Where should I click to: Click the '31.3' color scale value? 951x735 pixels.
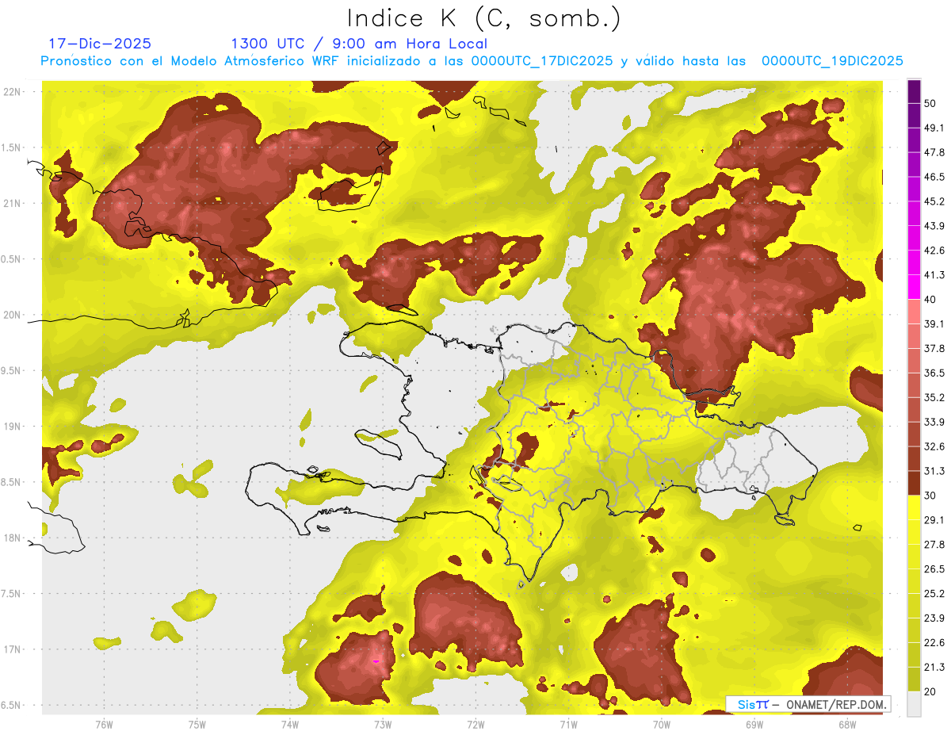934,471
